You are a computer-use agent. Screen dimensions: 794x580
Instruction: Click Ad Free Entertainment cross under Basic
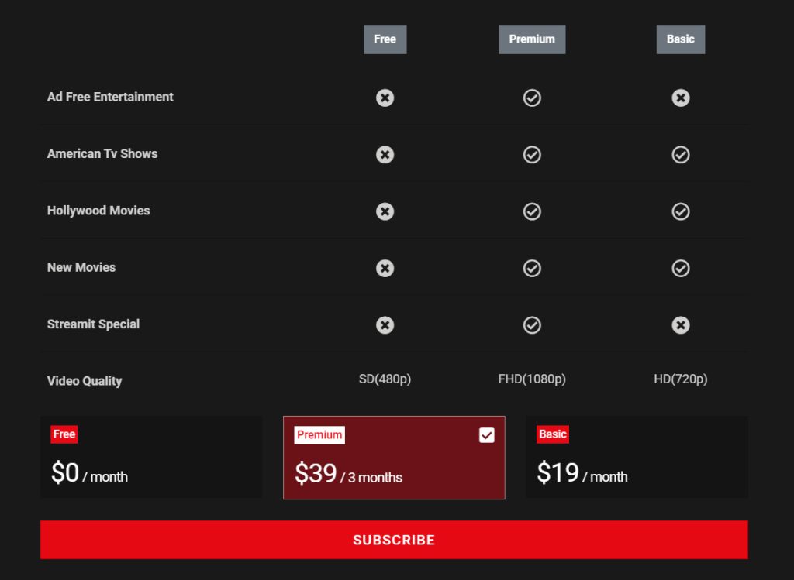(x=680, y=98)
